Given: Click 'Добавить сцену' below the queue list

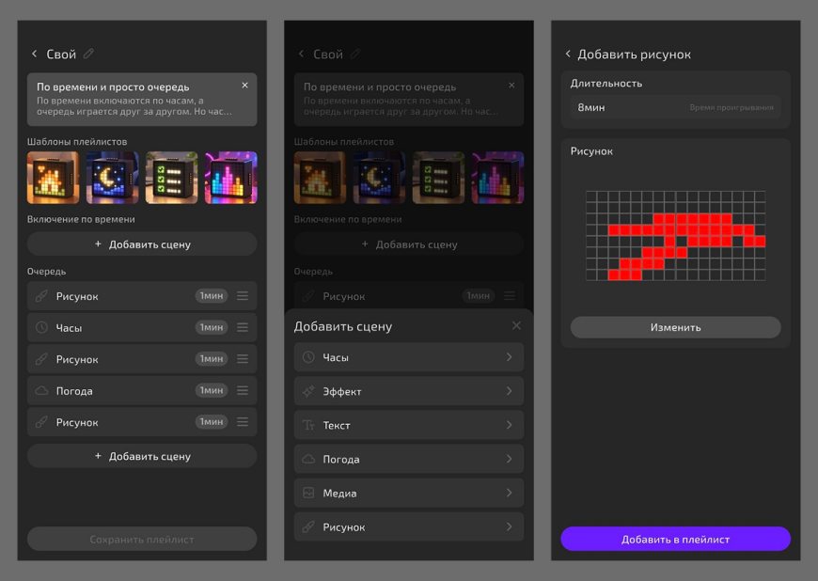Looking at the screenshot, I should pyautogui.click(x=142, y=456).
